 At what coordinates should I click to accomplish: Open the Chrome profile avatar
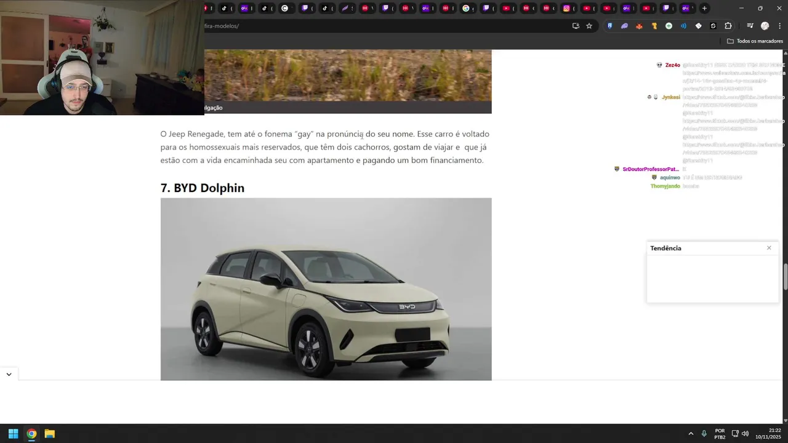coord(765,26)
